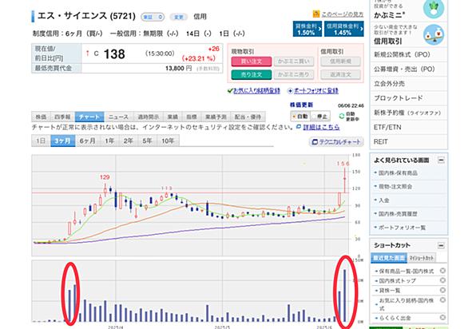
Task: Open 国内株-売買履歴 quick link
Action: coord(398,214)
